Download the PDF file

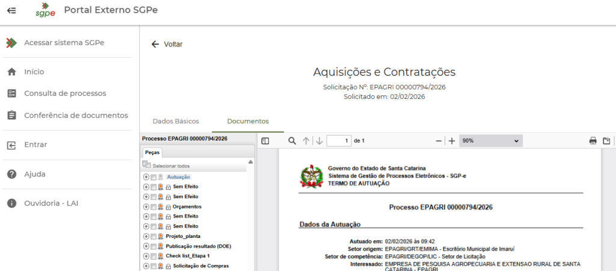click(x=606, y=140)
